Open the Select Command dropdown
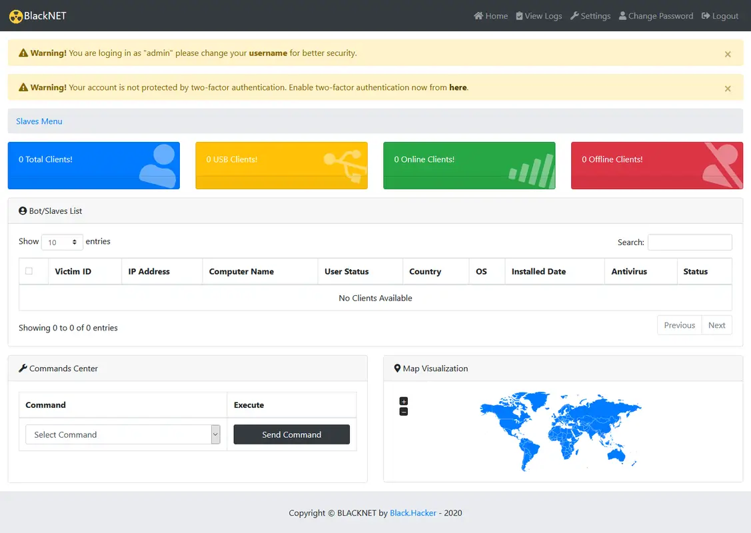 (x=123, y=434)
